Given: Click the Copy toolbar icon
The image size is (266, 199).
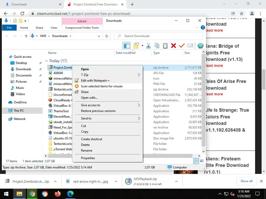Looking at the screenshot, I should [157, 46].
